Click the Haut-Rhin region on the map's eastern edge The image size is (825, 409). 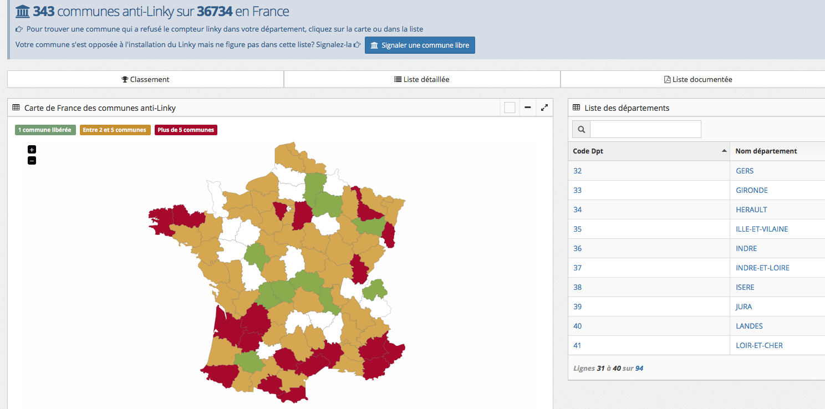click(x=389, y=235)
